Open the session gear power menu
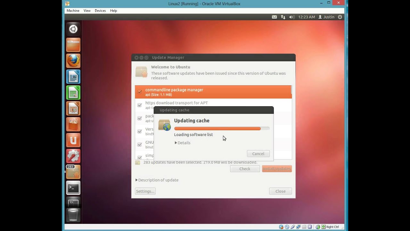The width and height of the screenshot is (410, 231). 340,17
